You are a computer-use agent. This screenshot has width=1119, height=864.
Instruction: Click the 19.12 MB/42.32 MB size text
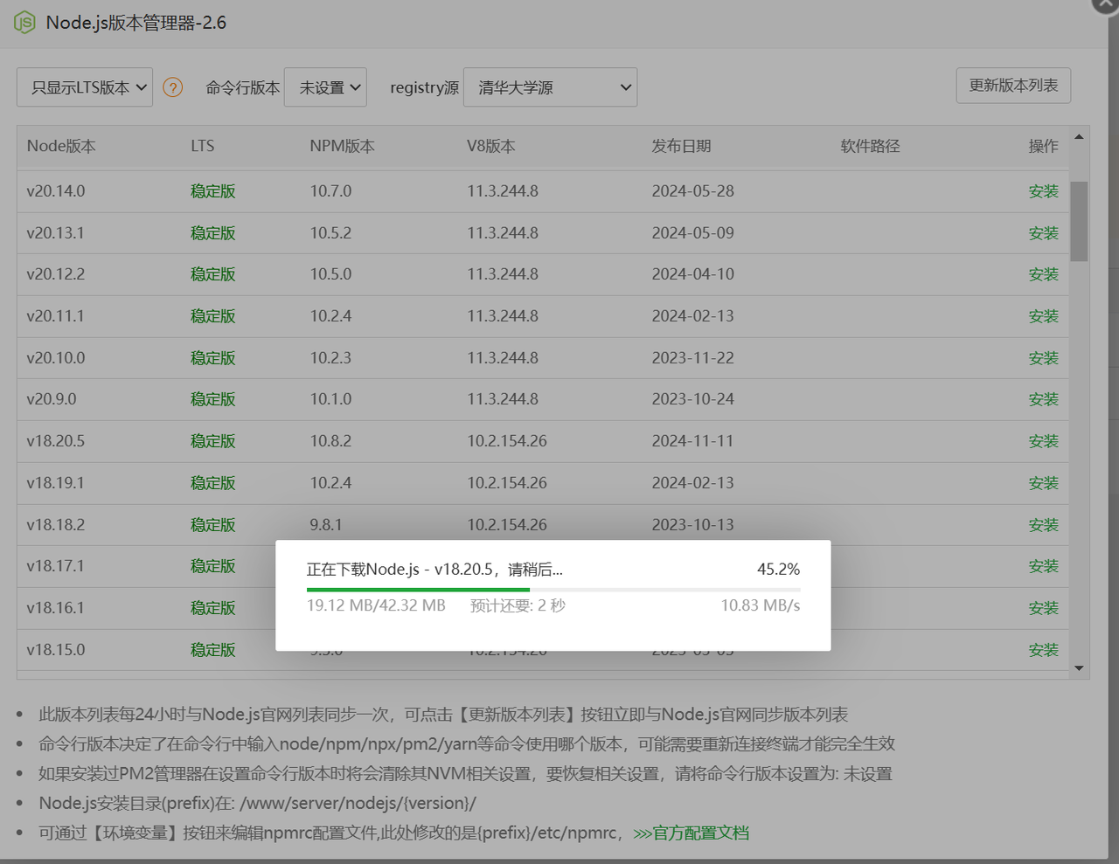[376, 605]
